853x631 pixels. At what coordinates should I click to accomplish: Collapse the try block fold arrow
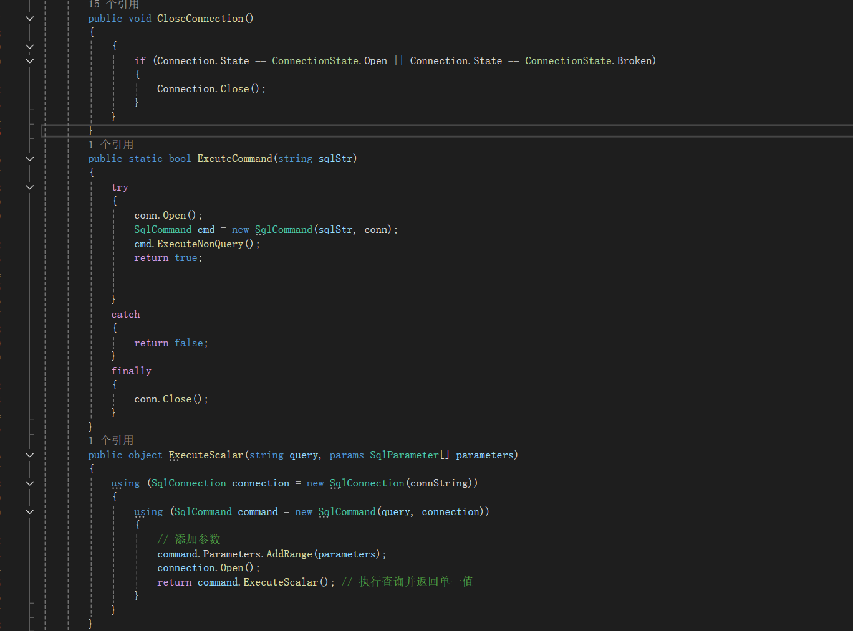[29, 187]
